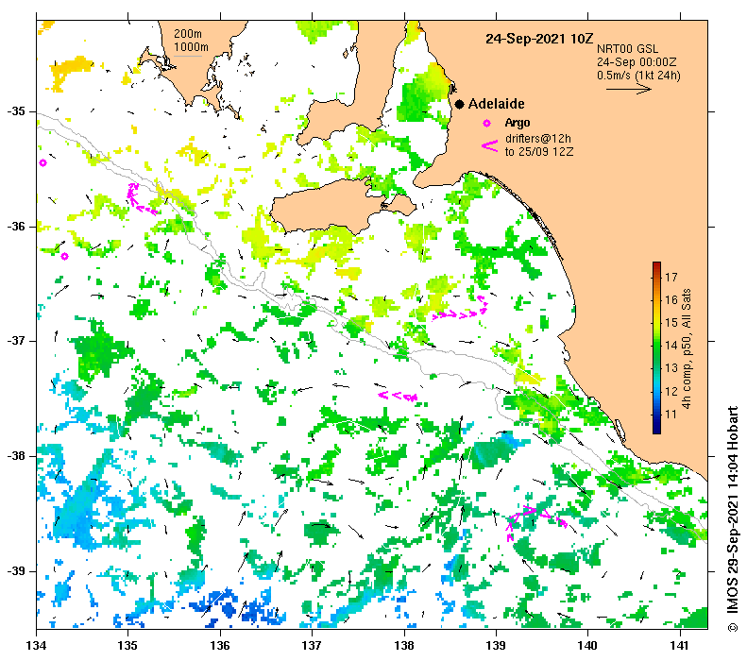Image resolution: width=747 pixels, height=661 pixels.
Task: Click the Argo float marker near latitude -36.3
Action: point(64,256)
